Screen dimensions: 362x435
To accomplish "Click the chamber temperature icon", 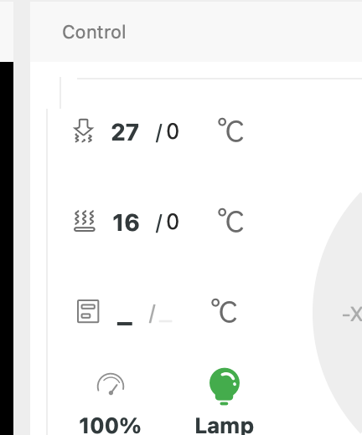I will pyautogui.click(x=88, y=311).
